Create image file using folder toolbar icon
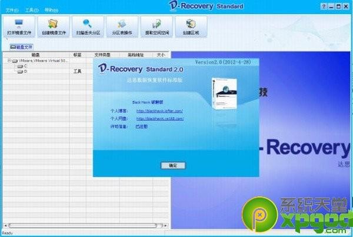Image resolution: width=353 pixels, height=237 pixels. (54, 27)
